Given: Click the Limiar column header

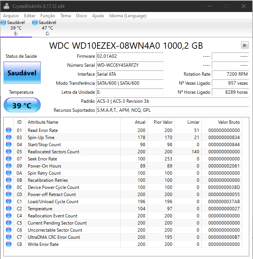Looking at the screenshot, I should coord(188,122).
